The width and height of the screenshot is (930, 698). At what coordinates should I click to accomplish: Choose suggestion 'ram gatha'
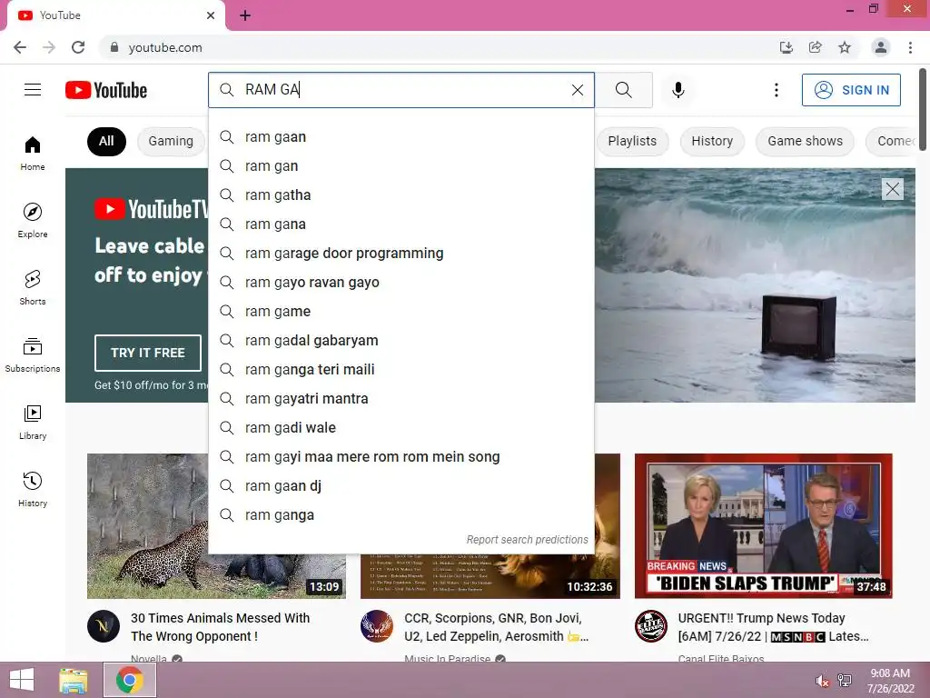click(401, 195)
